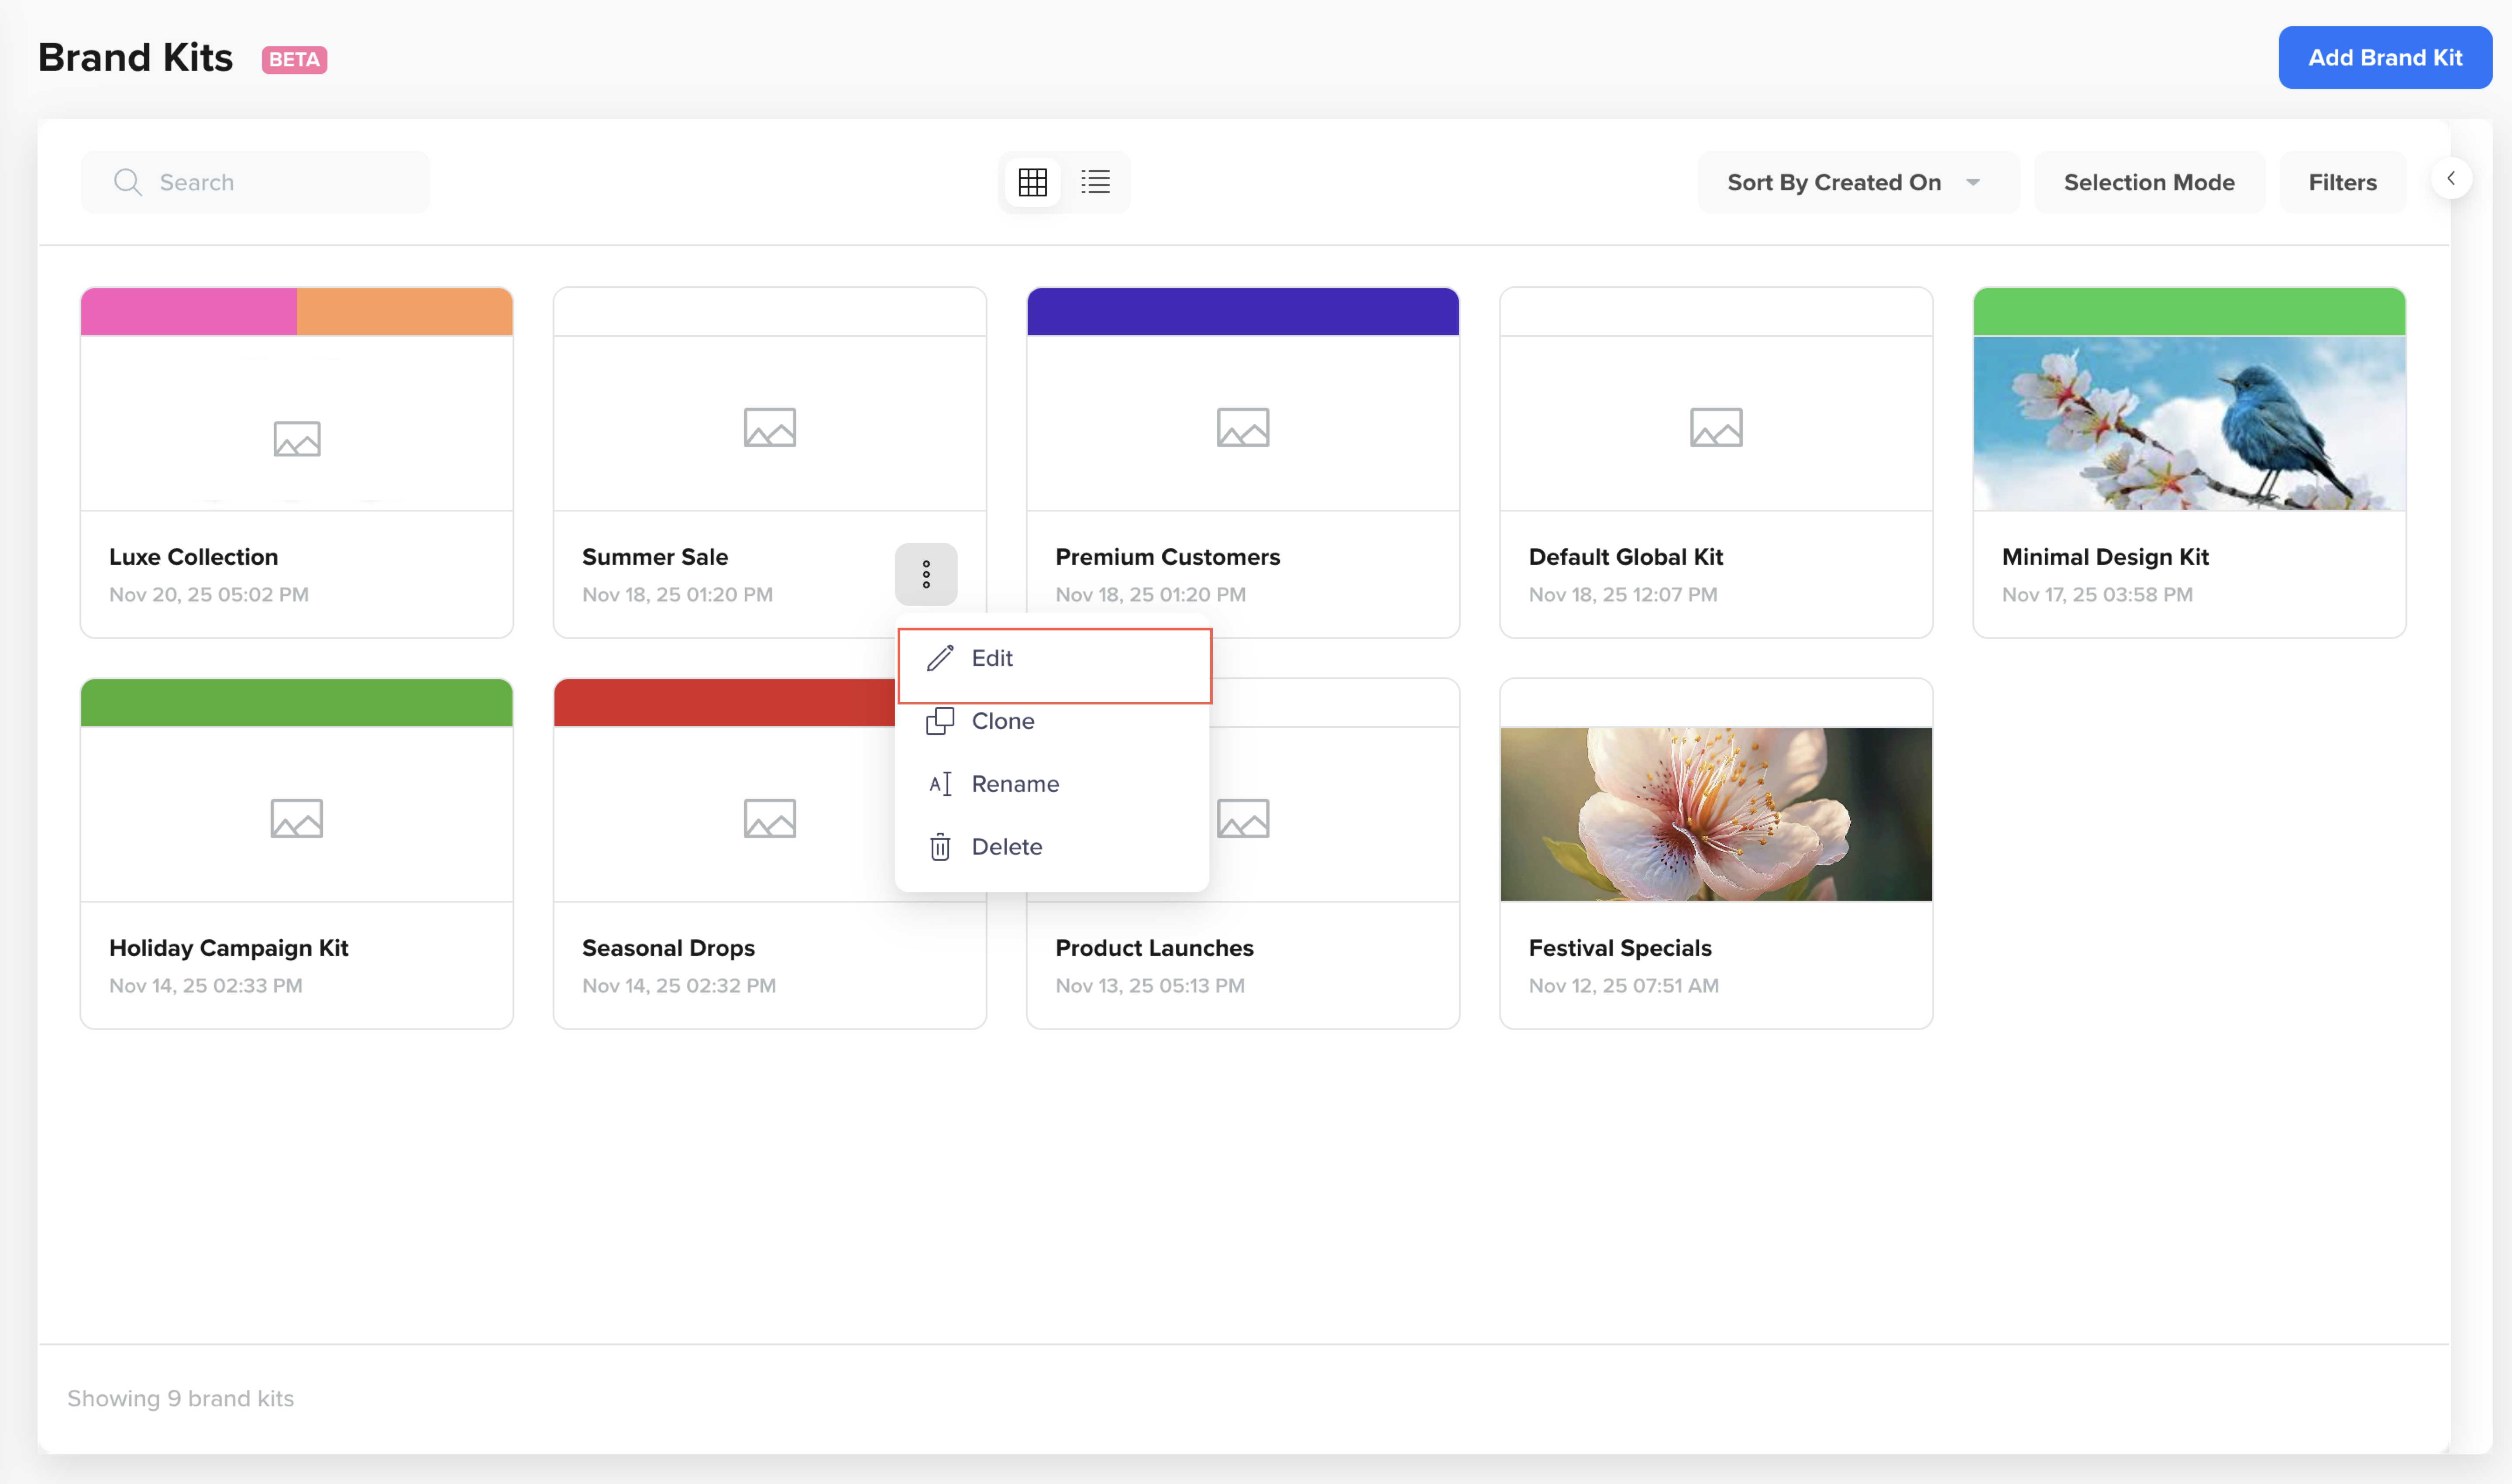Click the Luxe Collection kit title

point(194,557)
